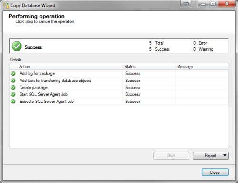
Task: Click Success status of Execute SQL Server Agent Job
Action: [133, 102]
